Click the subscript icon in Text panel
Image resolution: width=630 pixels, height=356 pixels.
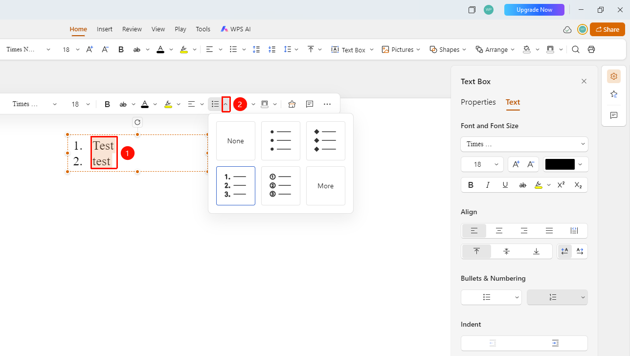(x=578, y=185)
